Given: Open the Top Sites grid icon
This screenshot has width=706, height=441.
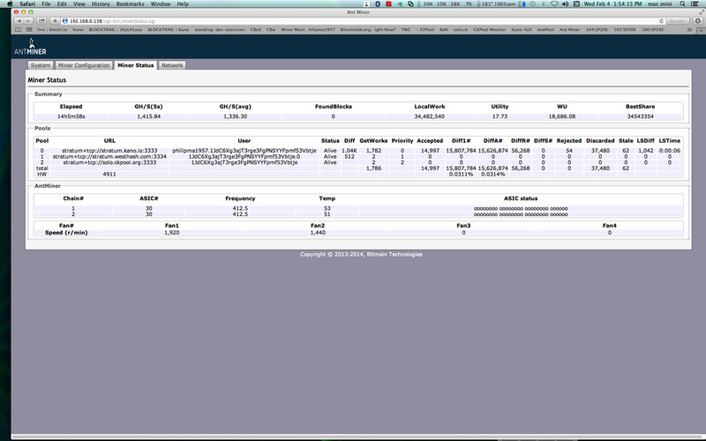Looking at the screenshot, I should point(29,30).
